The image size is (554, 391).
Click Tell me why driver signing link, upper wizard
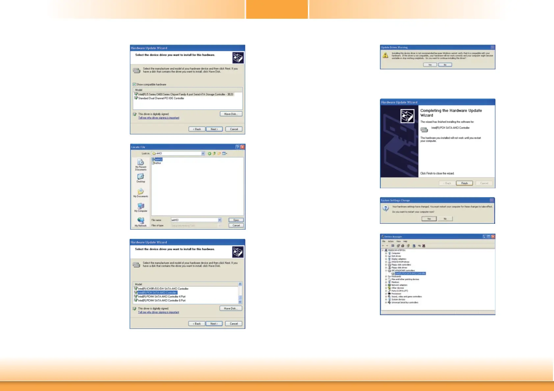click(159, 118)
